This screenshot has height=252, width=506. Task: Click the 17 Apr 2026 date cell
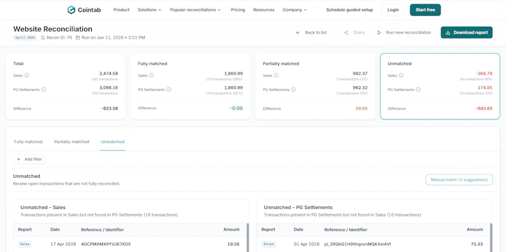click(63, 244)
